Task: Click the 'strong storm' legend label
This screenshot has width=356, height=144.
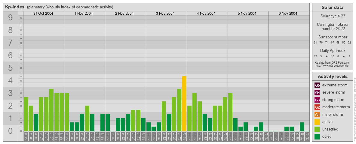Action: [333, 100]
